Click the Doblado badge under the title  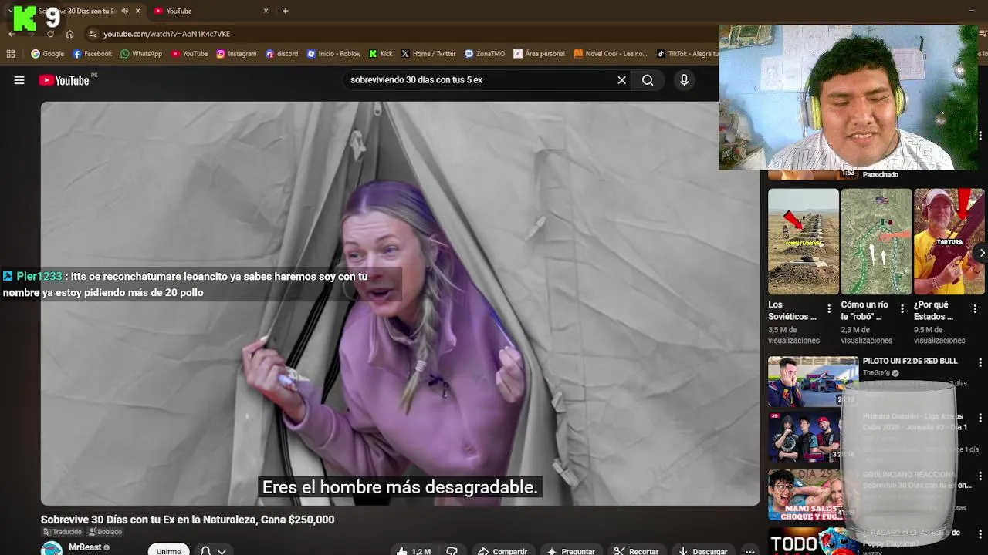pyautogui.click(x=106, y=532)
